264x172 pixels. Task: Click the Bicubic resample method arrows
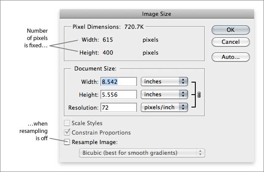tap(200, 153)
